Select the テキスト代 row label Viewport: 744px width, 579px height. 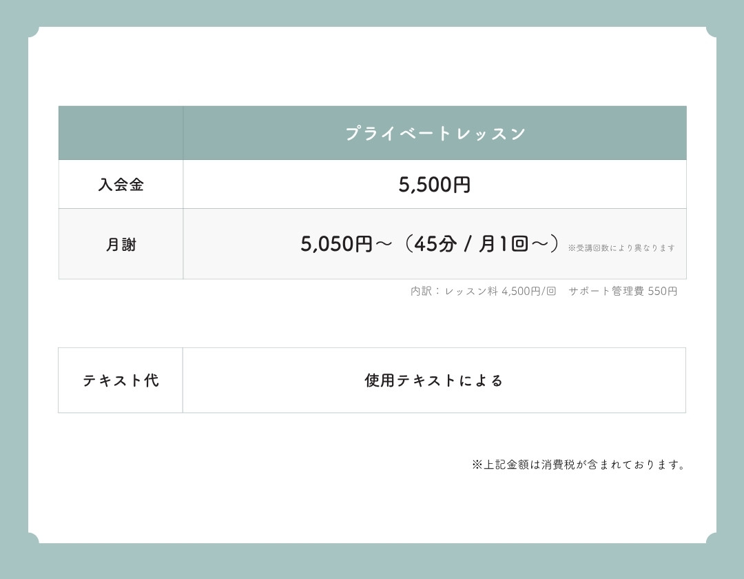point(121,380)
